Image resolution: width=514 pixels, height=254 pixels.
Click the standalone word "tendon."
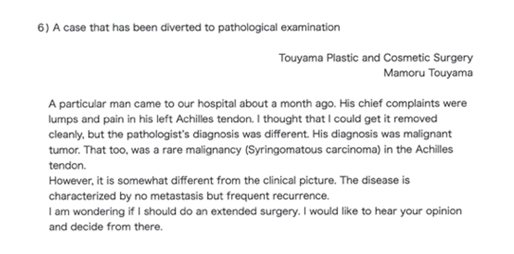pos(67,165)
